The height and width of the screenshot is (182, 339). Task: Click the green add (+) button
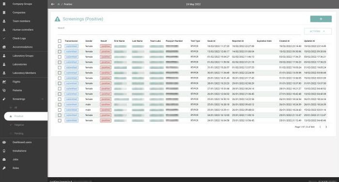click(321, 19)
